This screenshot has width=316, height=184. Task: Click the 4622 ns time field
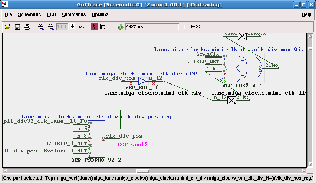[x=152, y=27]
